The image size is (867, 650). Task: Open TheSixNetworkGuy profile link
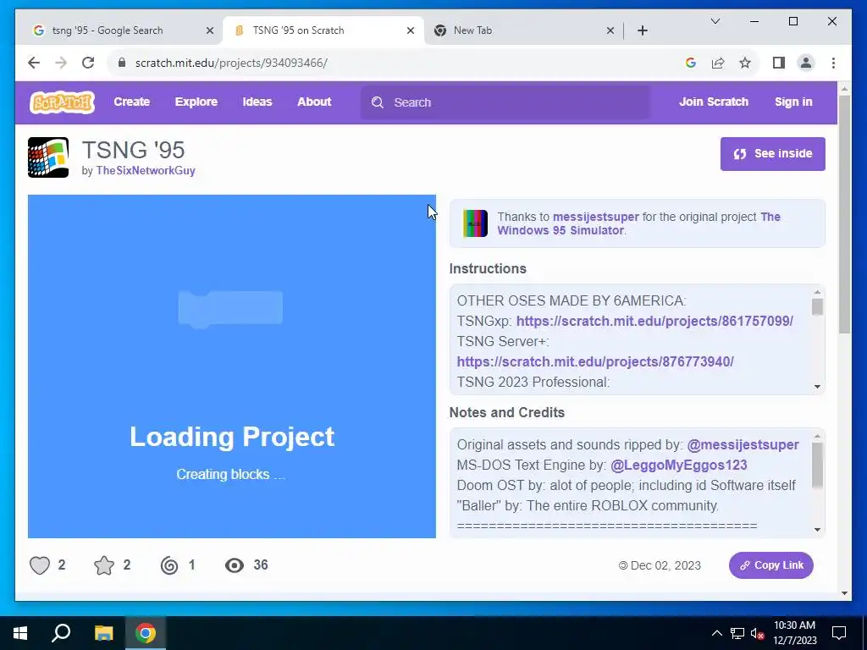(x=146, y=171)
